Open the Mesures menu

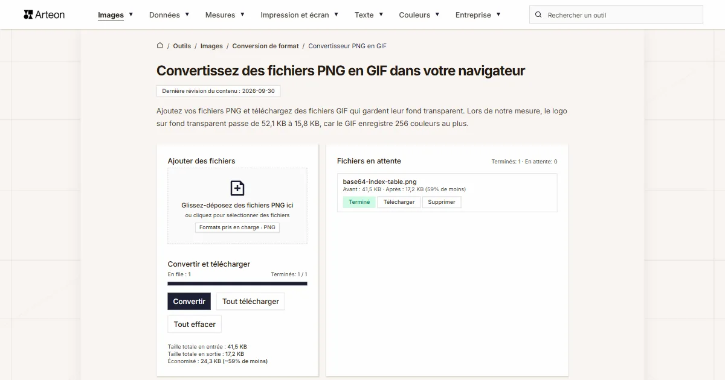[225, 14]
